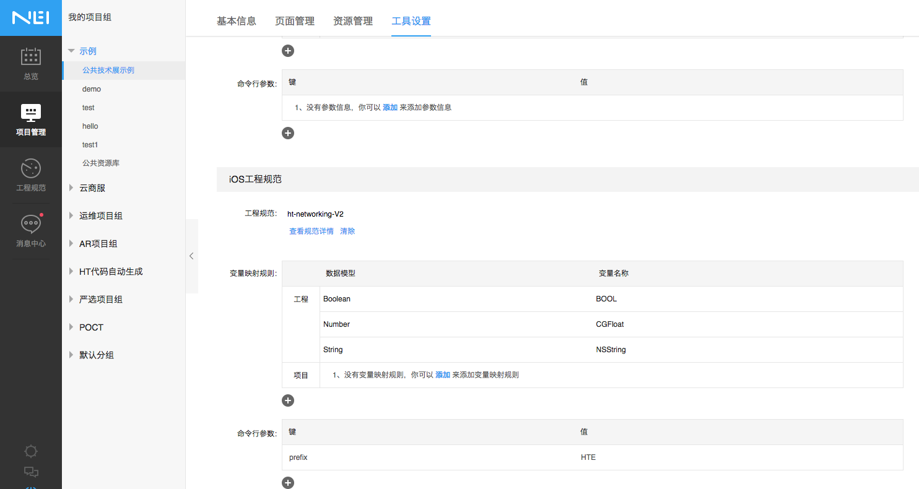The image size is (919, 489).
Task: Switch to the 页面管理 tab
Action: coord(295,21)
